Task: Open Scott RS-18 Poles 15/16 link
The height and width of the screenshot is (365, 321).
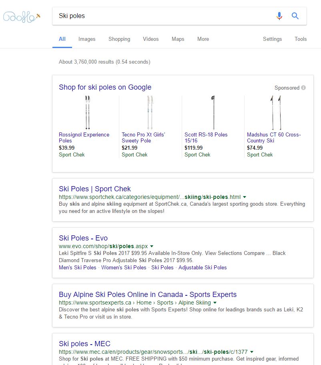Action: click(x=206, y=138)
